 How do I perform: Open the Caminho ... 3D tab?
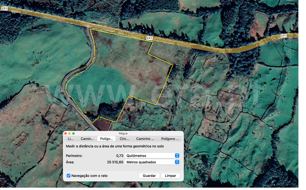click(145, 139)
